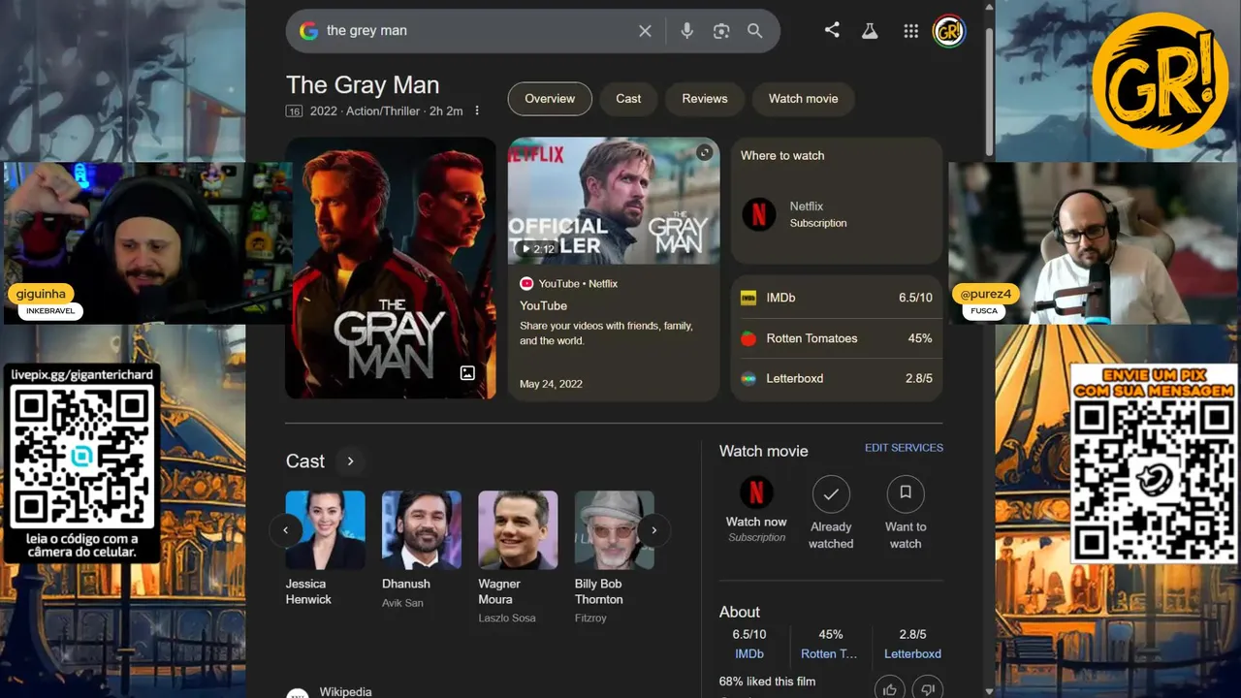Open IMDb link in About section
Viewport: 1241px width, 698px height.
[748, 654]
